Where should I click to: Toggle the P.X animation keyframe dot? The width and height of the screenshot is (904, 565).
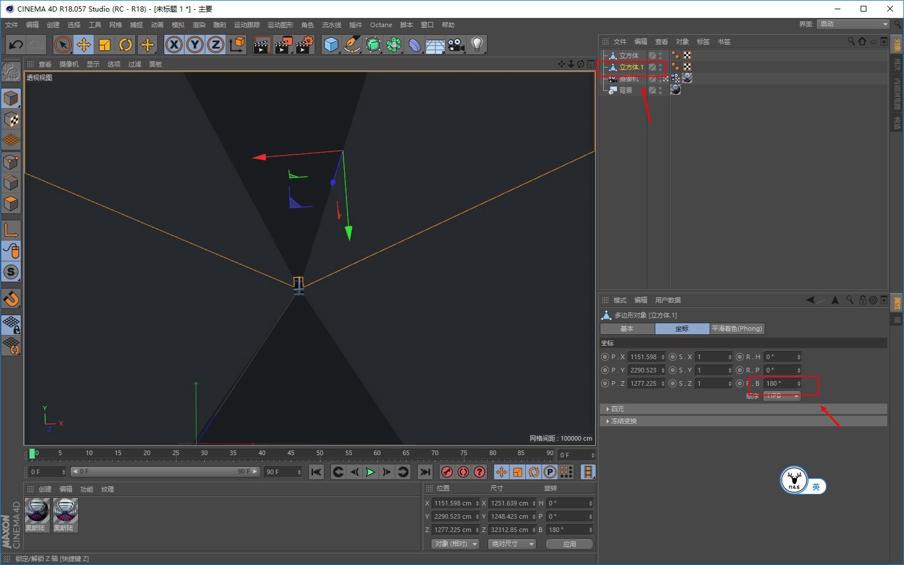click(605, 357)
